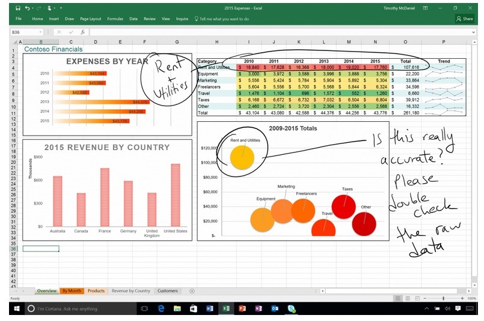This screenshot has height=321, width=484.
Task: Select the Customers sheet tab
Action: point(168,290)
